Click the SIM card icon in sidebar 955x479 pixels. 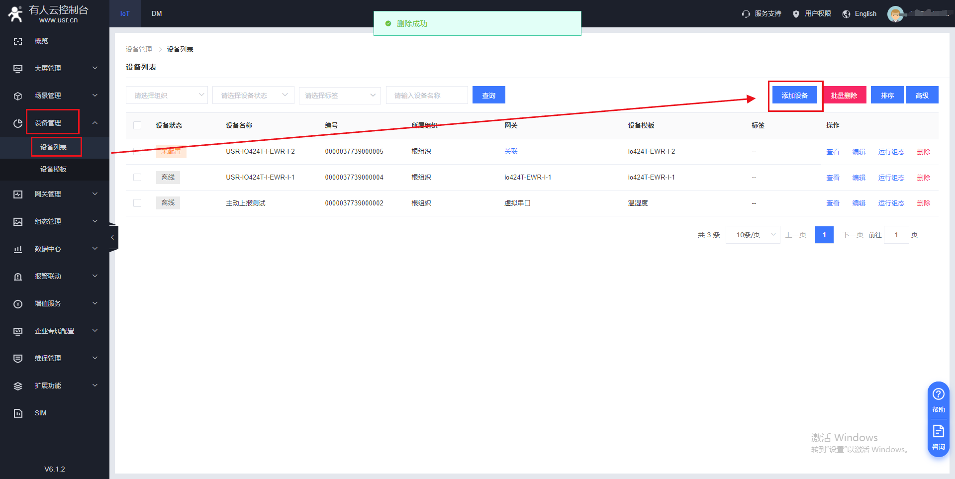tap(18, 413)
